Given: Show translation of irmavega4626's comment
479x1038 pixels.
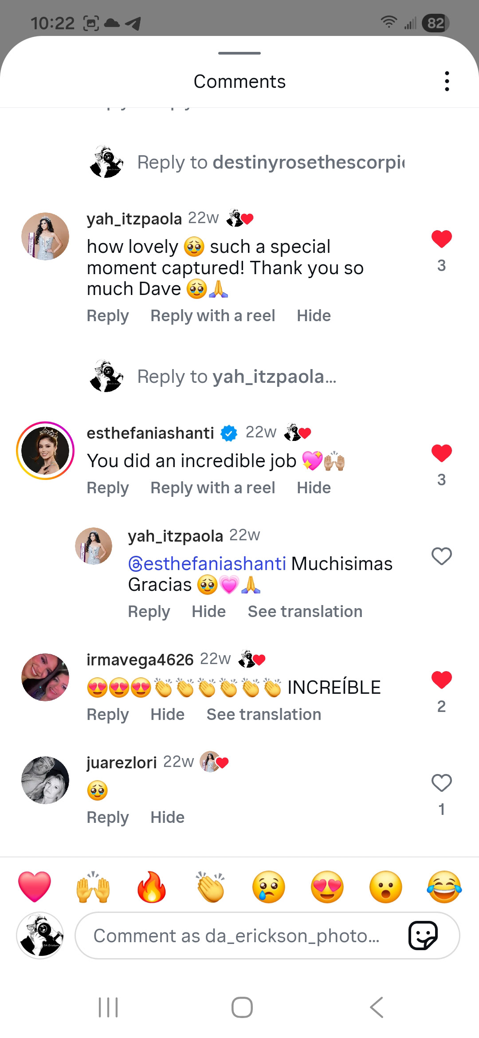Looking at the screenshot, I should [x=264, y=715].
